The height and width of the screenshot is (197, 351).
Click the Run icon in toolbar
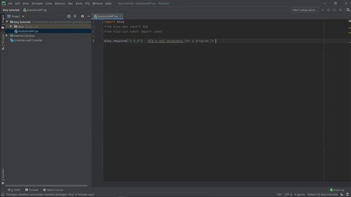(323, 10)
